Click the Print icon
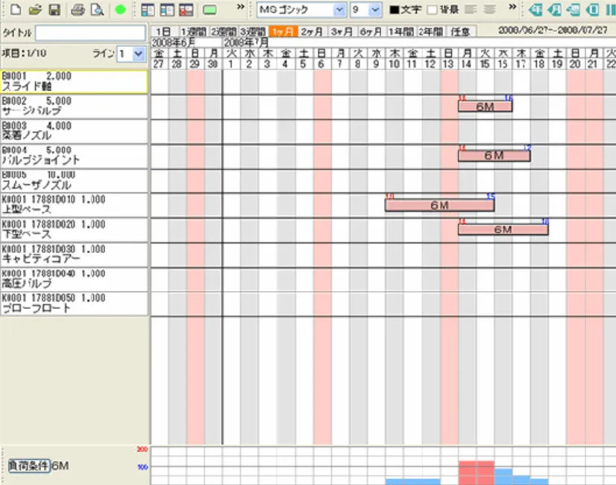This screenshot has width=616, height=485. [x=78, y=10]
